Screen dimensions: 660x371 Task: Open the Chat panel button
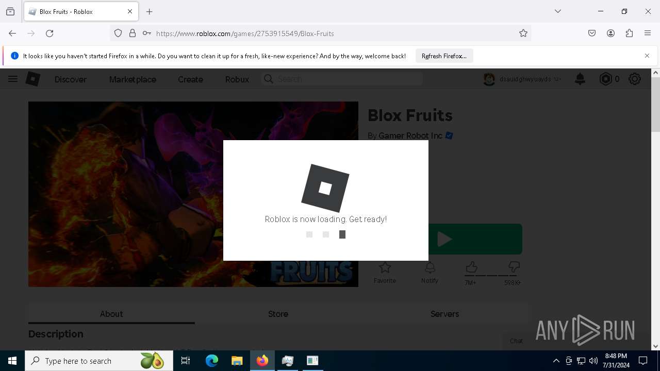[516, 341]
